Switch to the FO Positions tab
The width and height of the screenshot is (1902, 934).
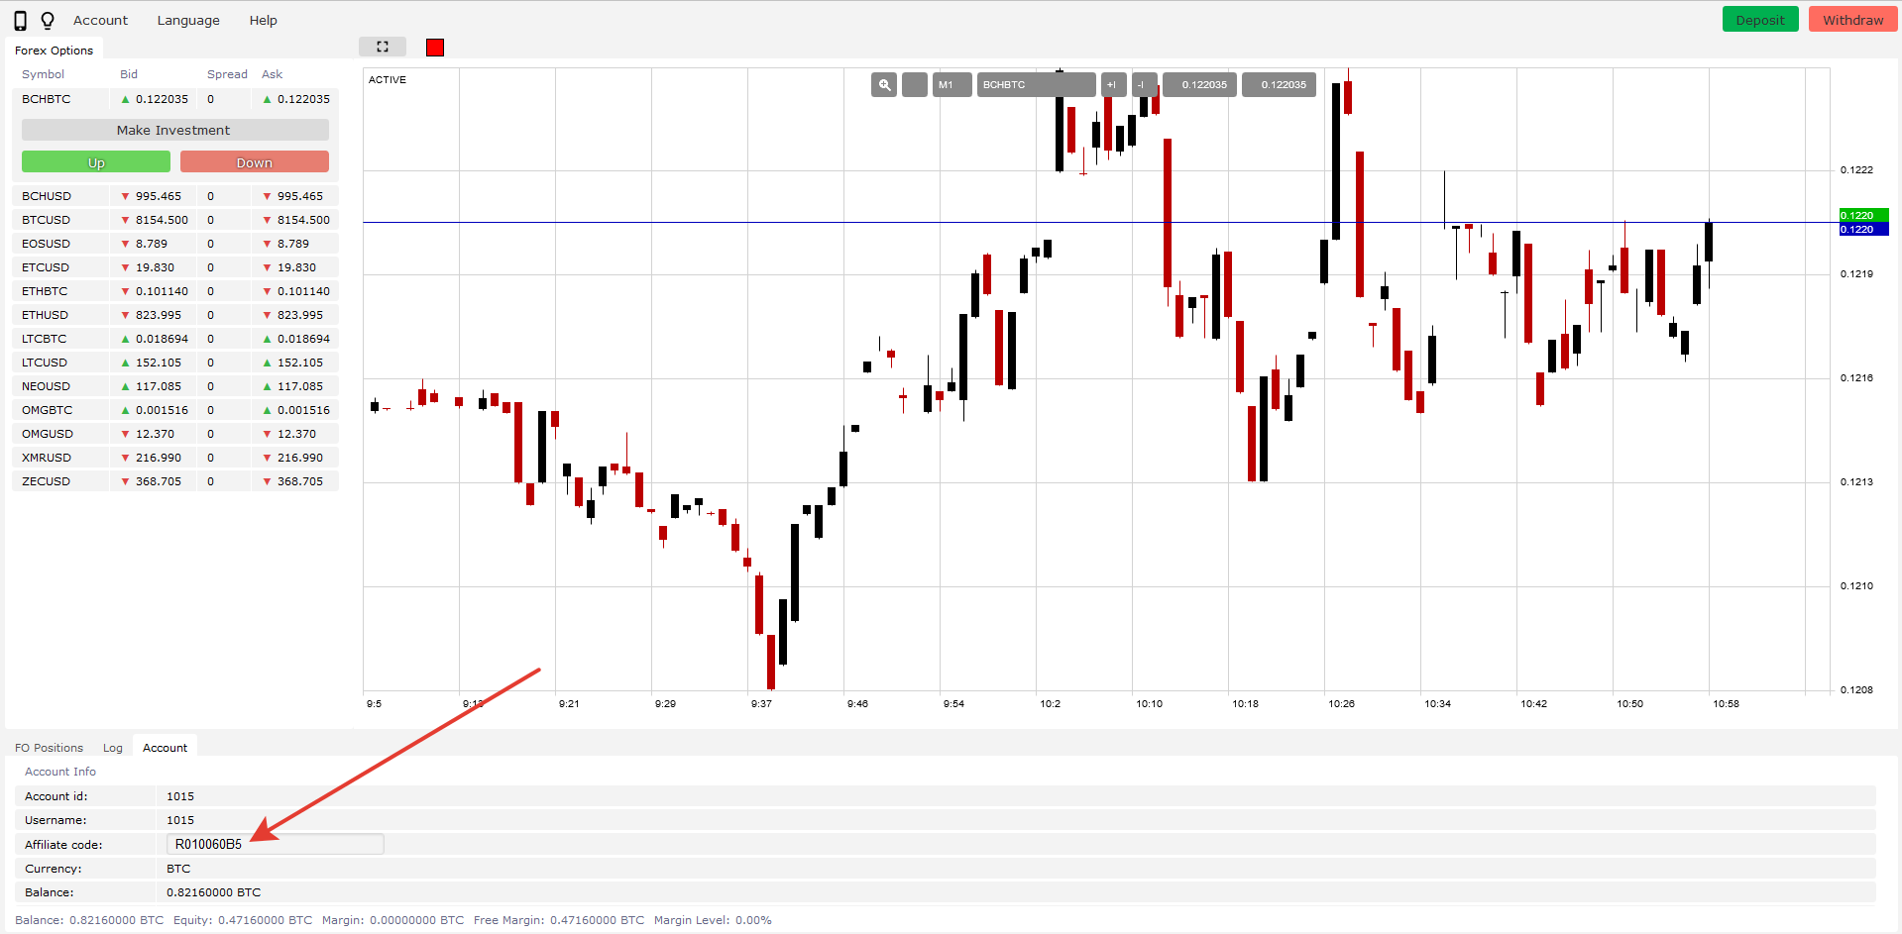(49, 748)
